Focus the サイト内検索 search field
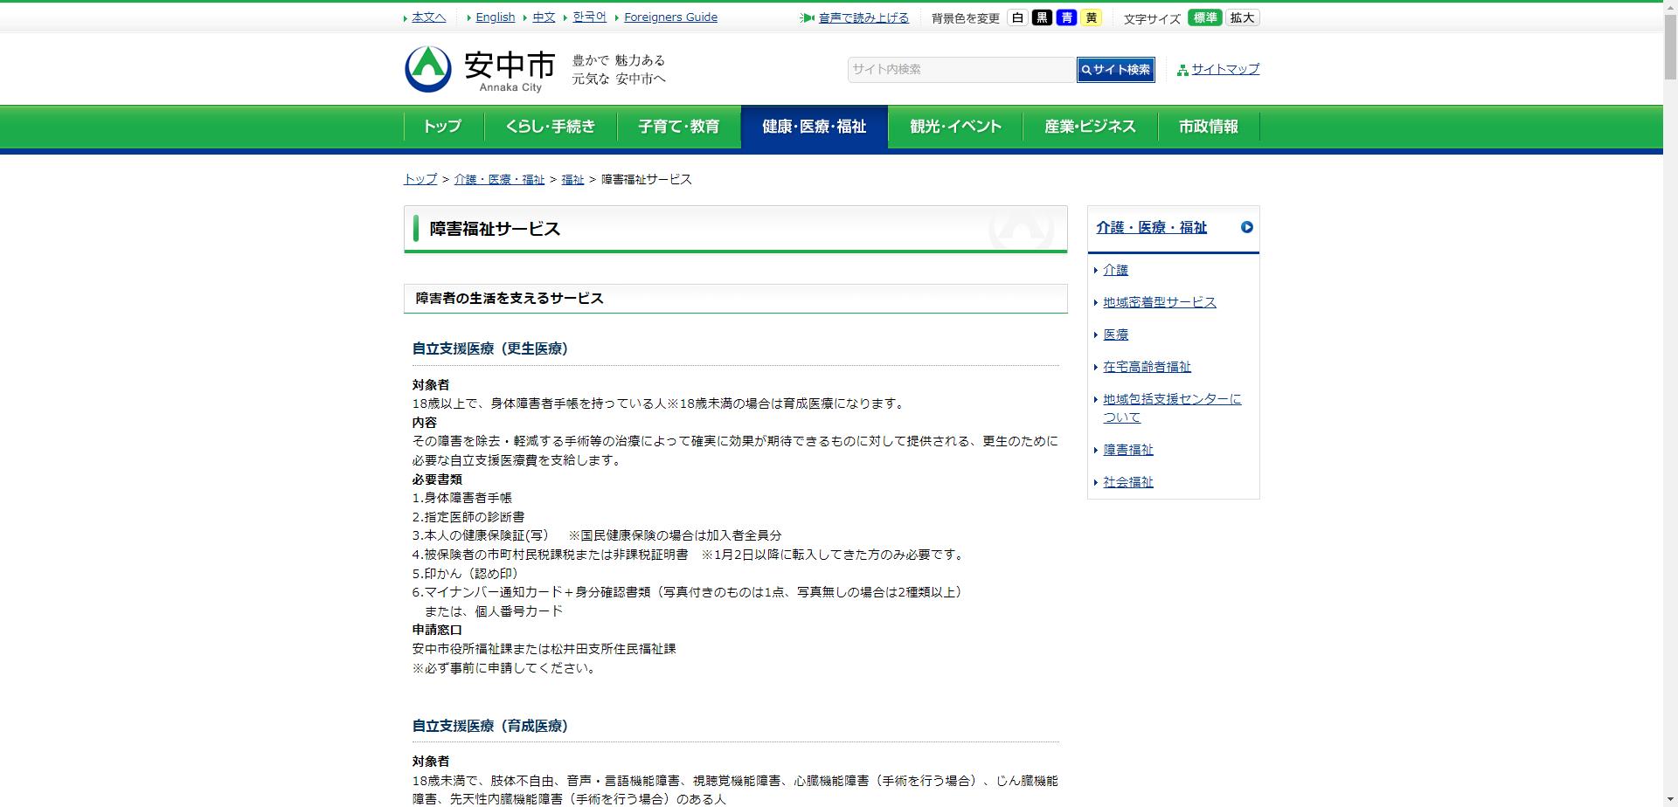 point(961,70)
